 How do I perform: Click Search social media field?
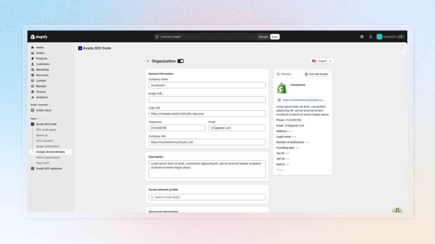207,197
